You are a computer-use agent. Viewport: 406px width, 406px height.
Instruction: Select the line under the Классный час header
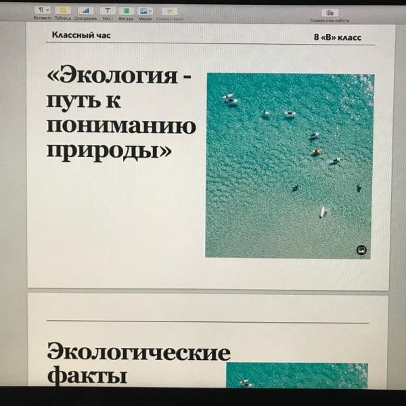click(208, 45)
